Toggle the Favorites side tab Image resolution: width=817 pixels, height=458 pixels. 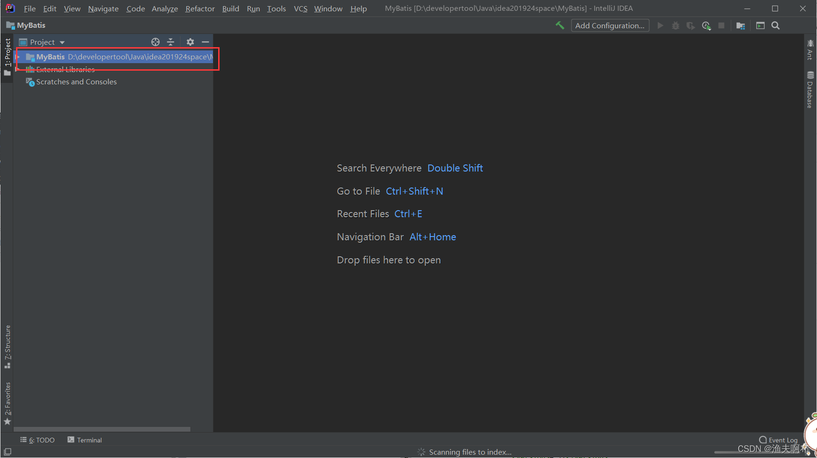[8, 403]
